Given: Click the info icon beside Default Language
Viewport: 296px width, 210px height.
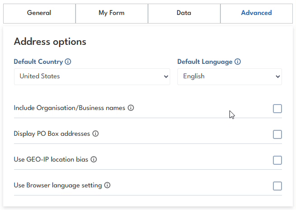Looking at the screenshot, I should coord(238,62).
